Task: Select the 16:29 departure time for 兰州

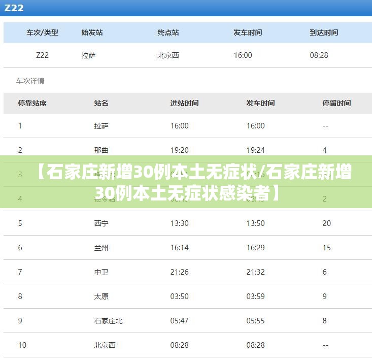Action: 255,248
